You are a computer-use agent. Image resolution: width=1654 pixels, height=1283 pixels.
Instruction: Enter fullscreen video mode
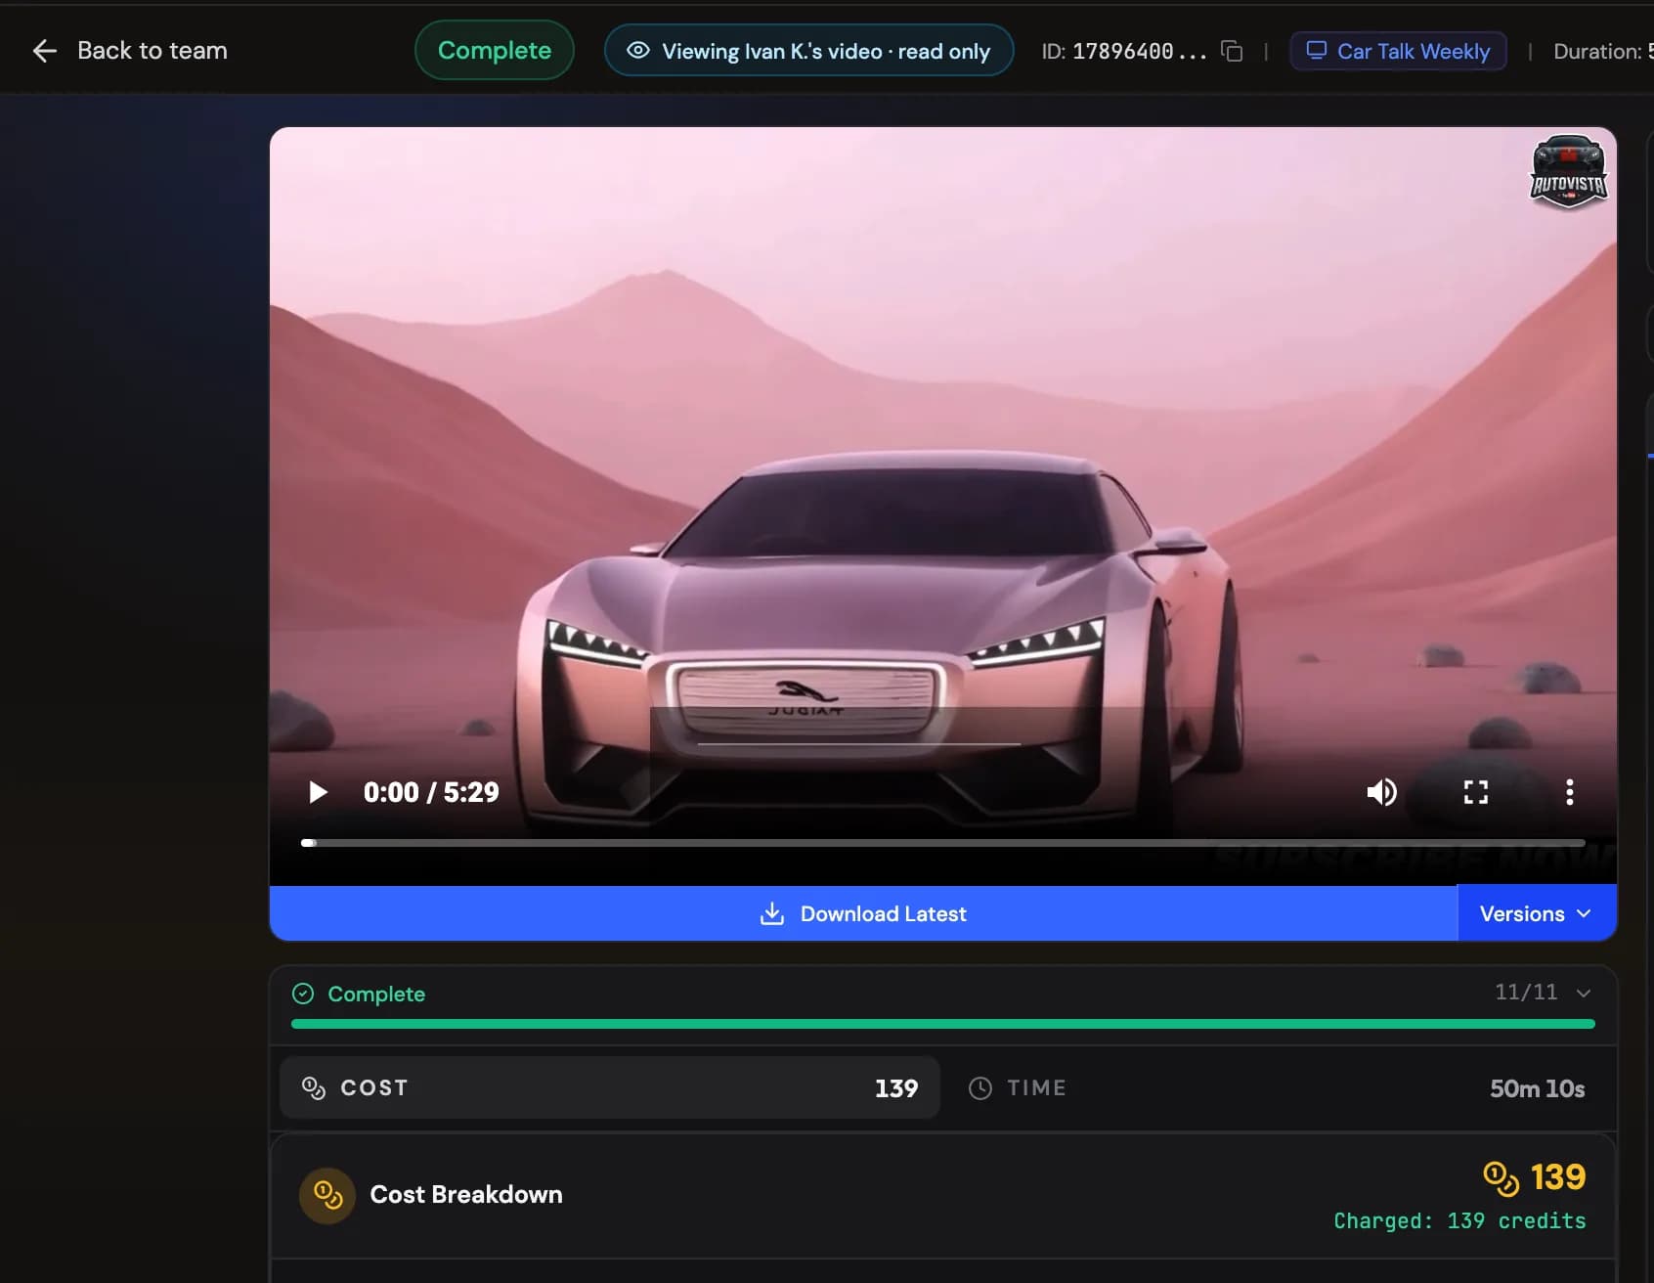pos(1475,792)
